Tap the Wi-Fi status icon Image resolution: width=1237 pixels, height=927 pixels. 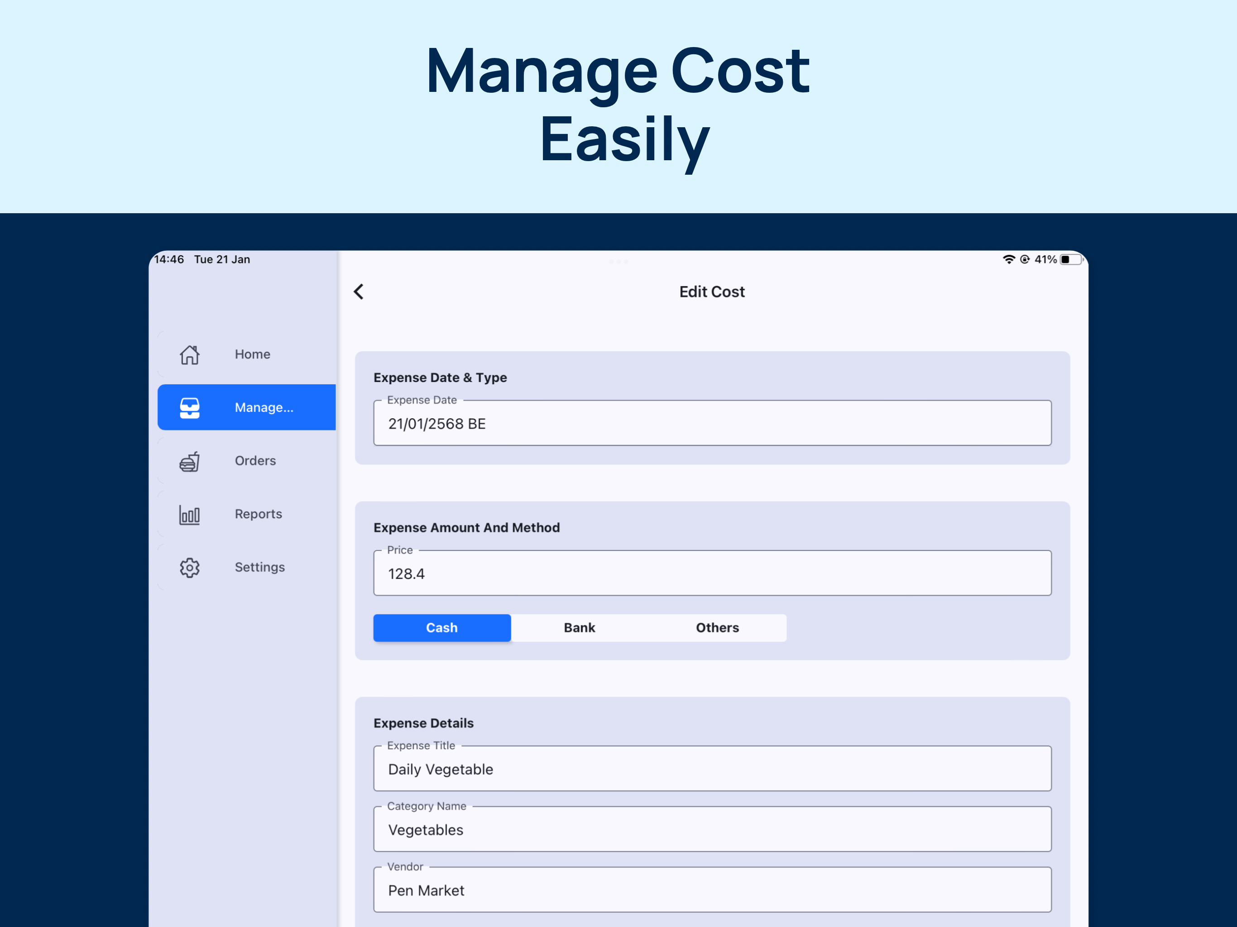click(1009, 259)
